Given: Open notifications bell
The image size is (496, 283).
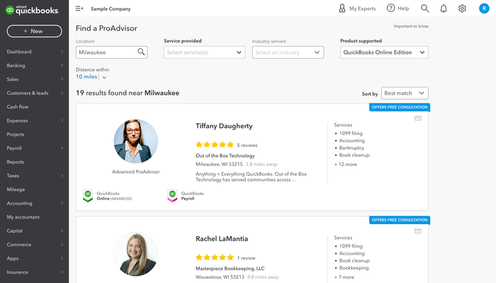Looking at the screenshot, I should 443,9.
